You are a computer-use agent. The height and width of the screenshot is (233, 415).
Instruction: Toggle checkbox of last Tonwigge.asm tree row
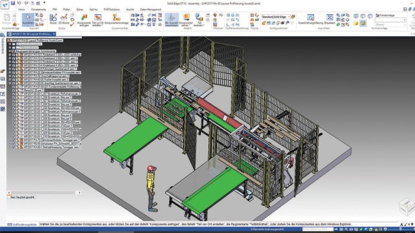coord(14,147)
